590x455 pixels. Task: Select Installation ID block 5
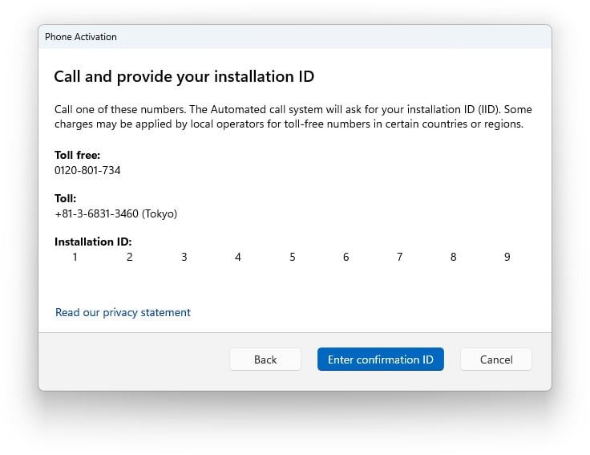coord(293,258)
